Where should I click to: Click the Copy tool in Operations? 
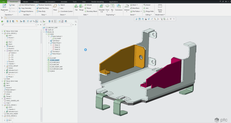click(12, 5)
